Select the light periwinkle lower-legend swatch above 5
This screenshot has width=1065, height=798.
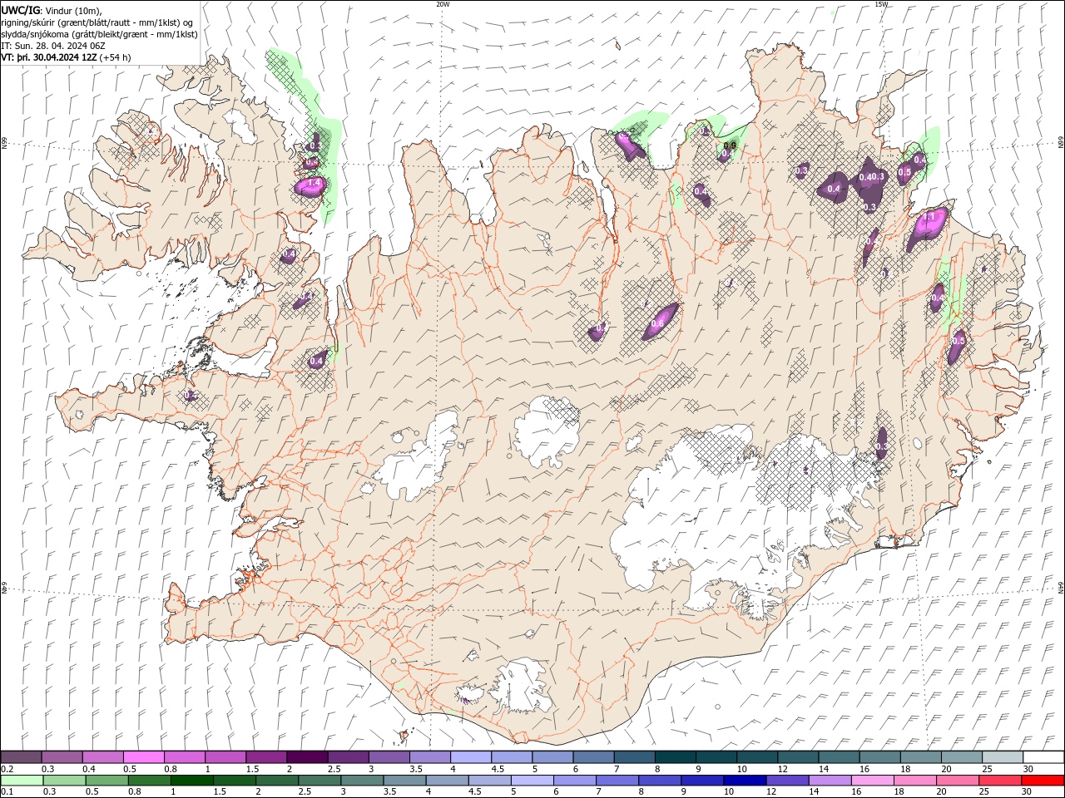tap(532, 780)
